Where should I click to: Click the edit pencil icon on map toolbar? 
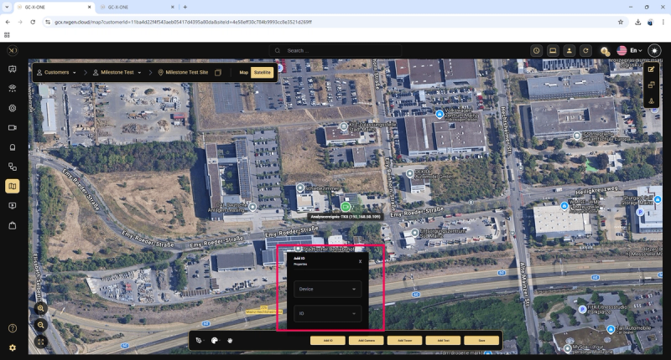652,69
